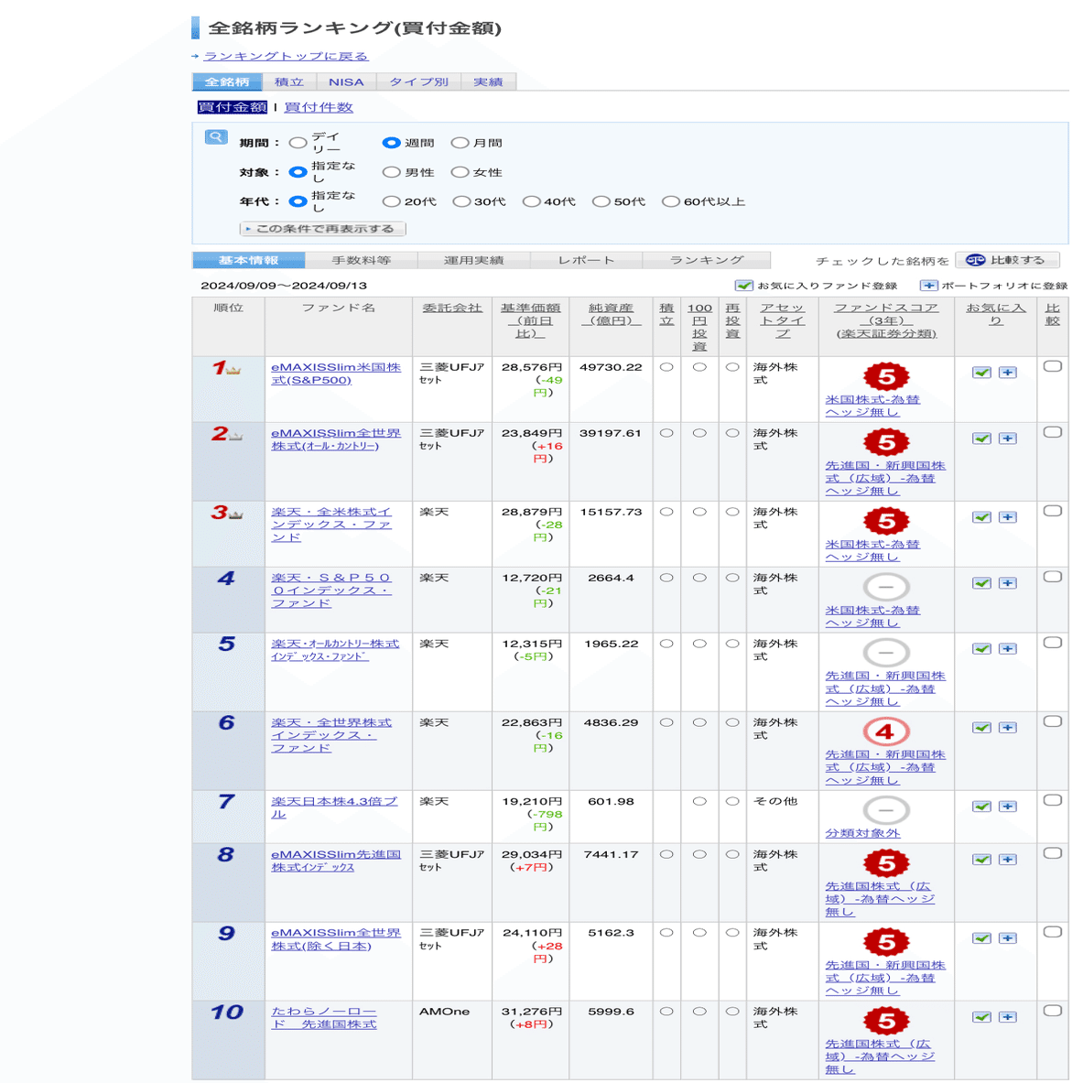Select the 女性 gender radio button
Viewport: 1083px width, 1083px height.
pos(459,172)
